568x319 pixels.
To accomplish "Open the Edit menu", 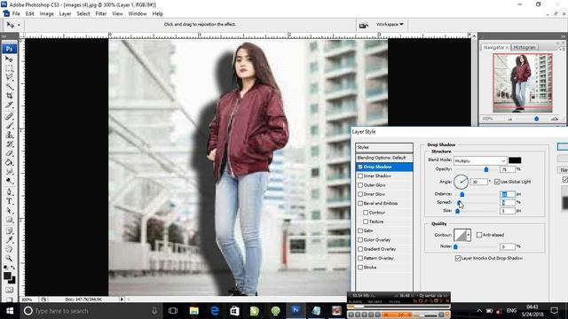I will pos(29,14).
